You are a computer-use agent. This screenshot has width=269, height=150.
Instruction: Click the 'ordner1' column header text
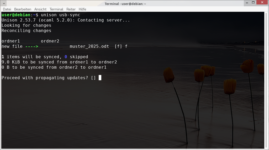click(11, 41)
